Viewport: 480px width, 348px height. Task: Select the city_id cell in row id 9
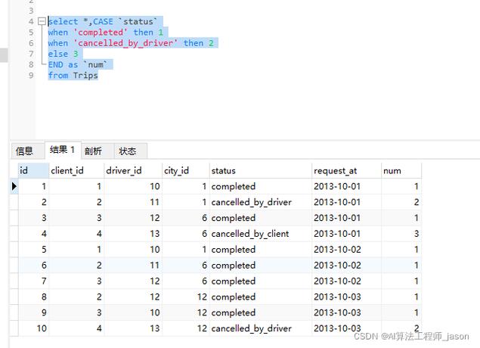[x=186, y=312]
